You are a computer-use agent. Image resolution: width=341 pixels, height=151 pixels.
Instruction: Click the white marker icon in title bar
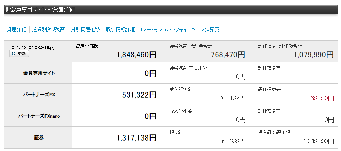(7, 9)
